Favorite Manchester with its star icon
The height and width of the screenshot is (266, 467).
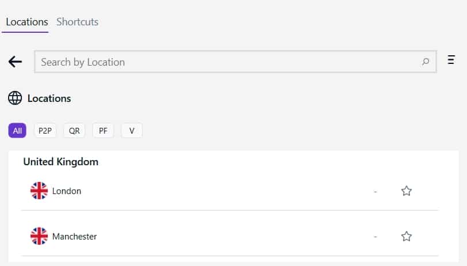pyautogui.click(x=406, y=237)
